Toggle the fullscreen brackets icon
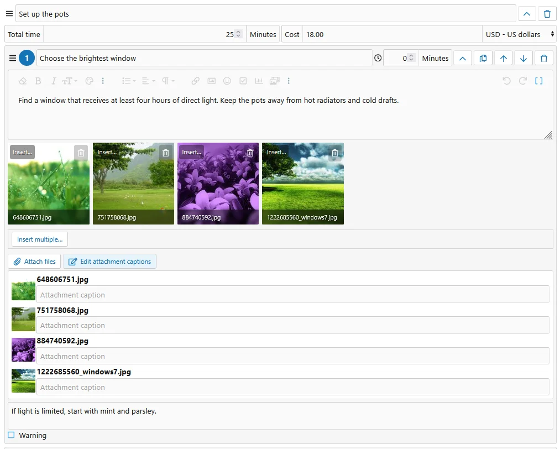The width and height of the screenshot is (560, 449). point(539,81)
